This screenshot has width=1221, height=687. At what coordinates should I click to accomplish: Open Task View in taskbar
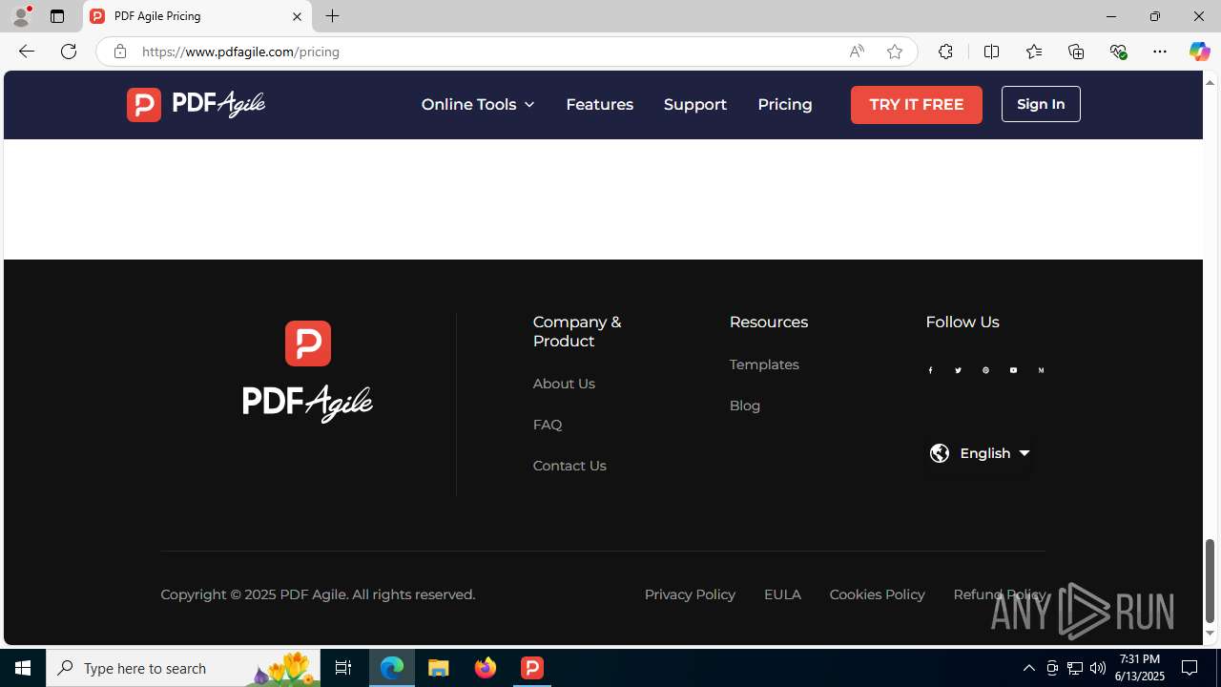(x=343, y=668)
